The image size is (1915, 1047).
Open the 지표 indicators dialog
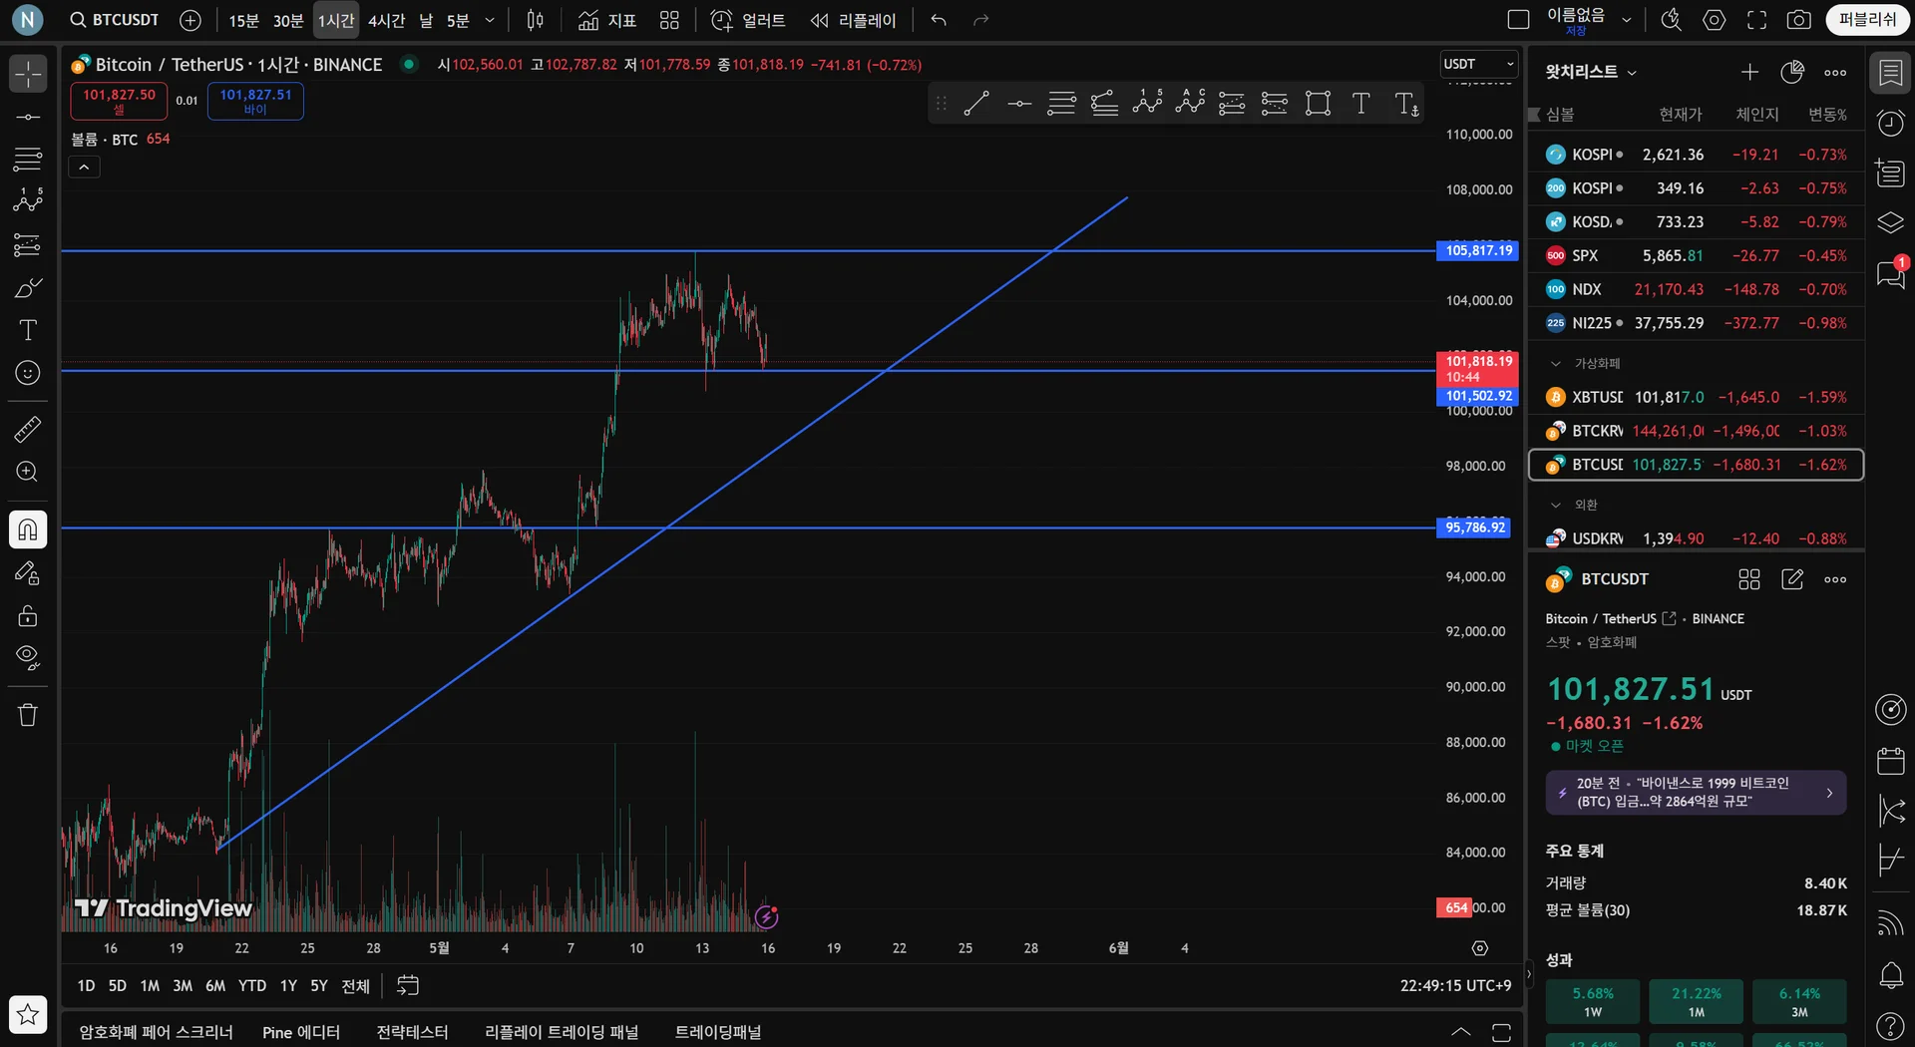pos(607,20)
